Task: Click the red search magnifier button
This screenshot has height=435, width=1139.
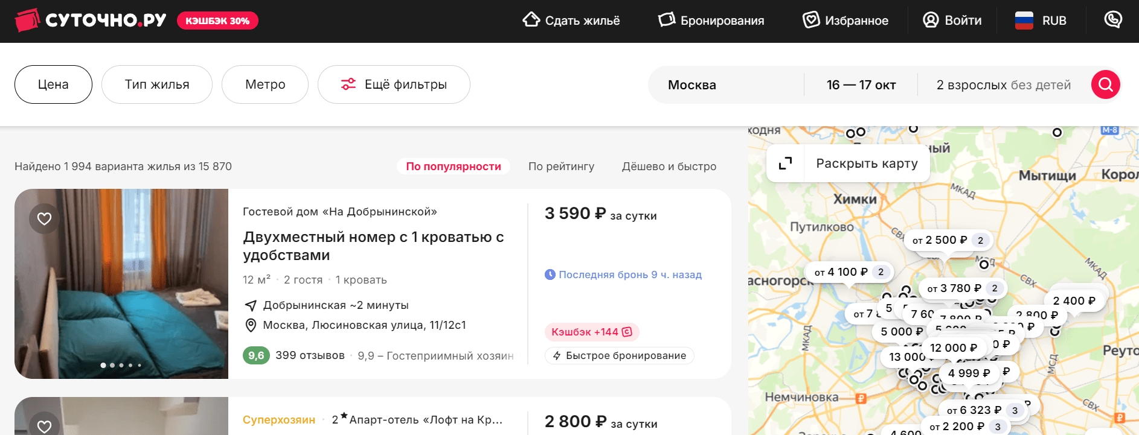Action: (1105, 84)
